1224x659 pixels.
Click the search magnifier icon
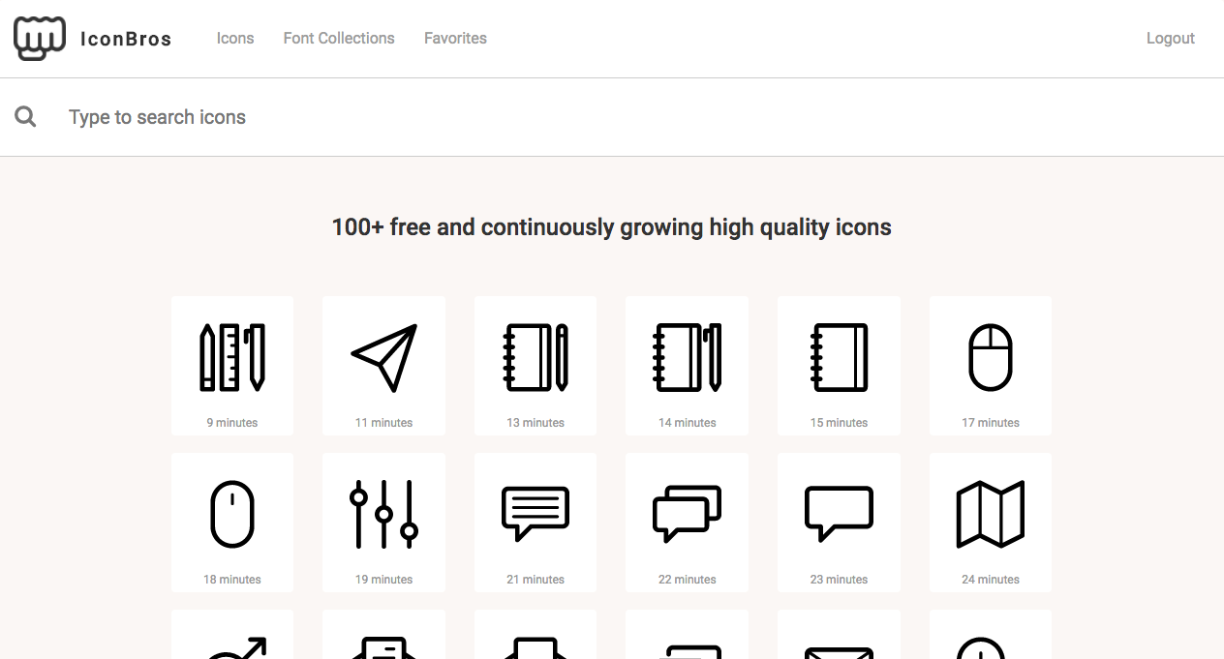point(24,116)
